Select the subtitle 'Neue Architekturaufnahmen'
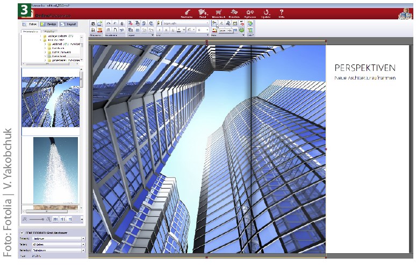Screen dimensions: 416x265 coord(365,78)
